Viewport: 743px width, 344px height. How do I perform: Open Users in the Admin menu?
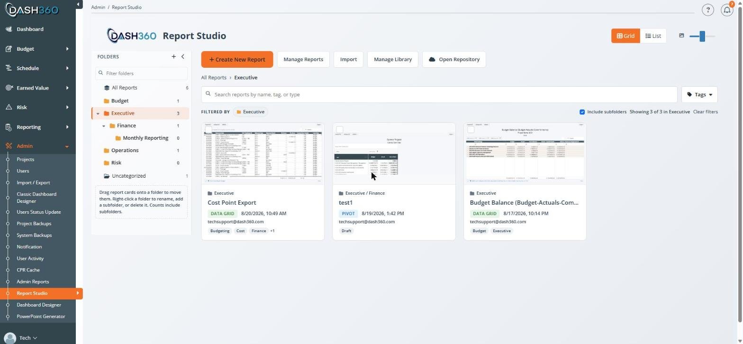tap(23, 171)
